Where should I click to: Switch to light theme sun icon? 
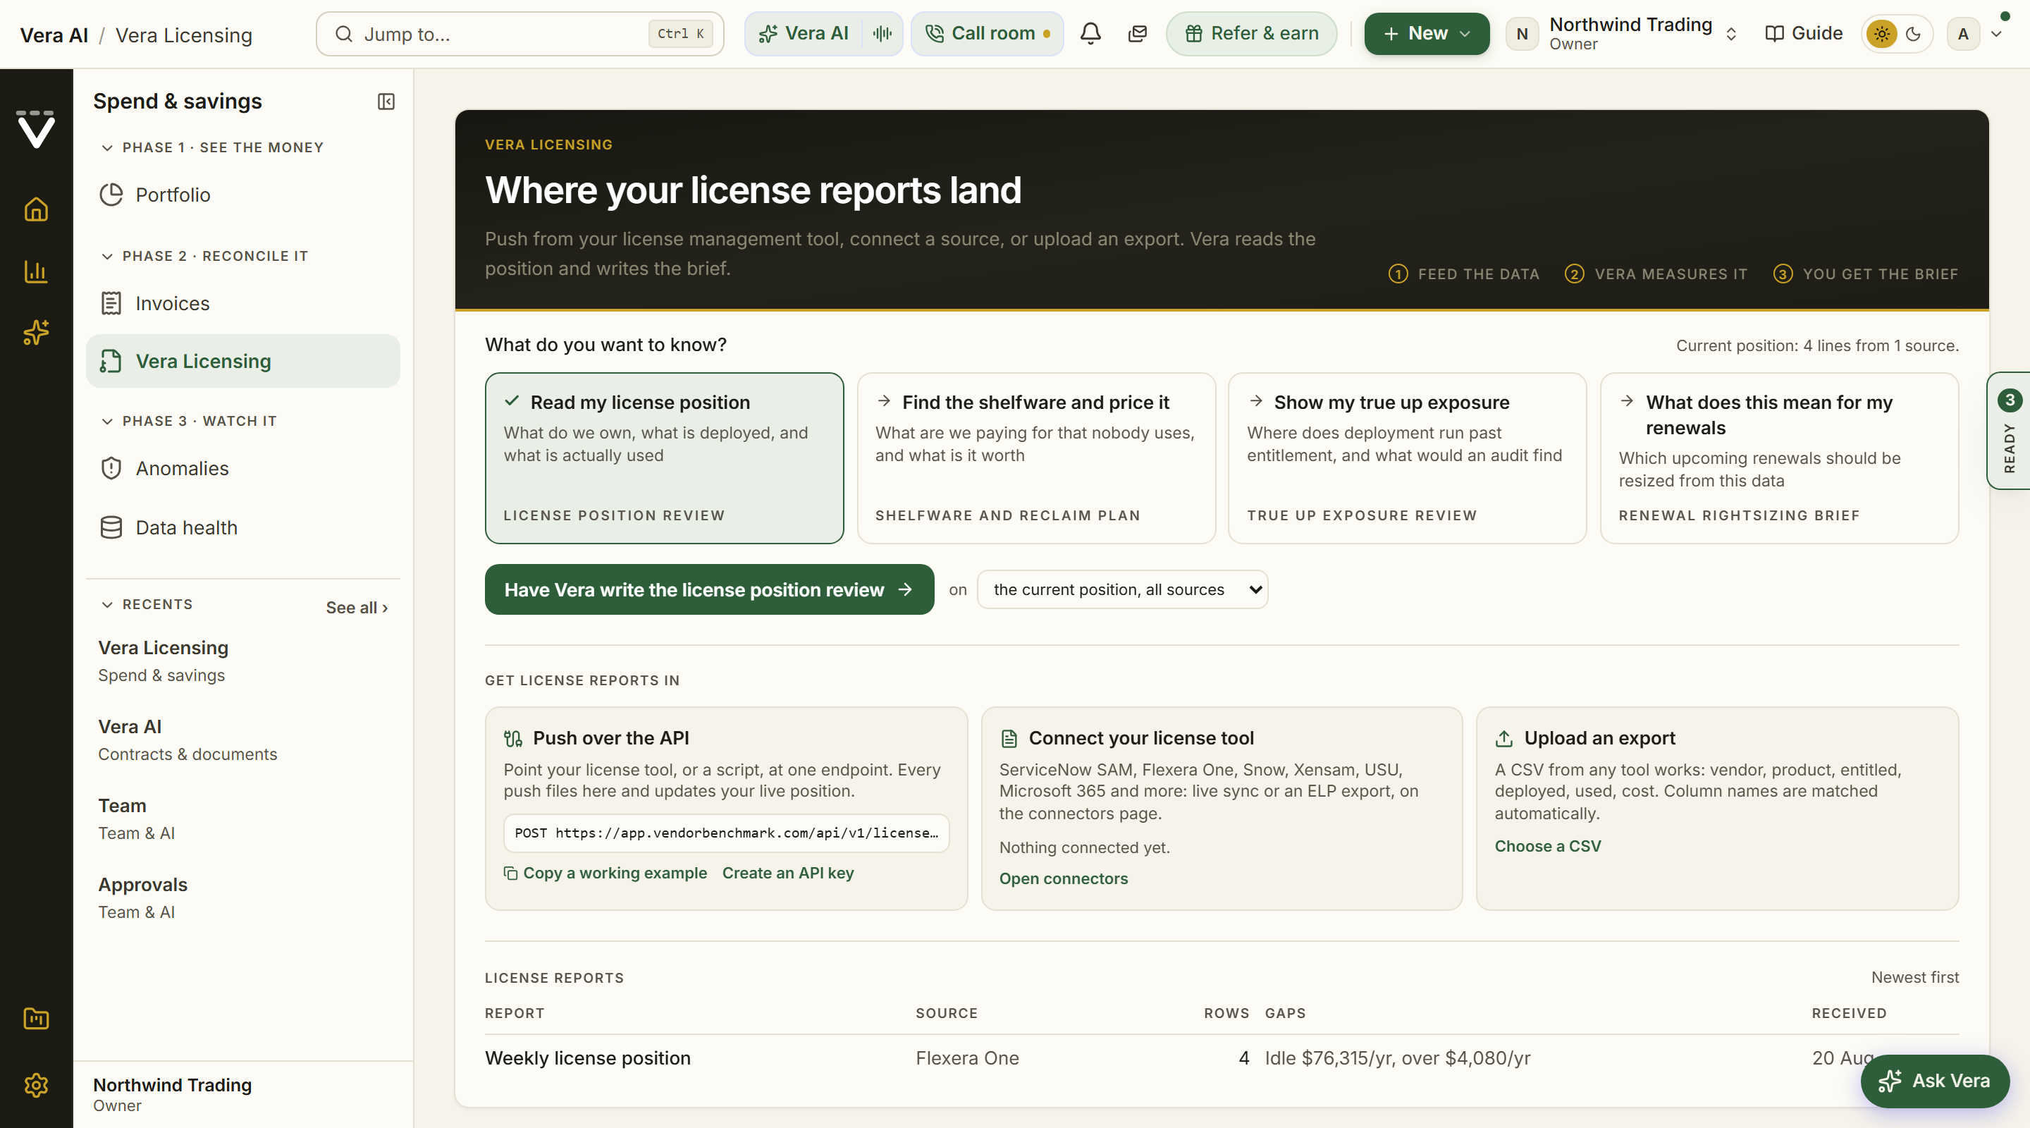coord(1882,34)
